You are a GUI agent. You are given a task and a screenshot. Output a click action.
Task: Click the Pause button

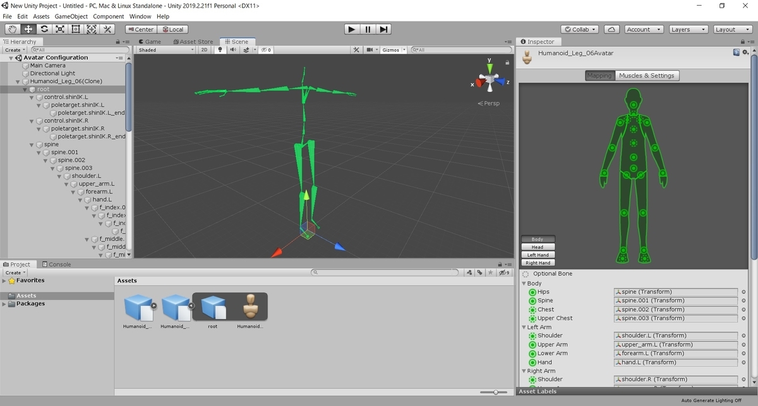pos(368,29)
